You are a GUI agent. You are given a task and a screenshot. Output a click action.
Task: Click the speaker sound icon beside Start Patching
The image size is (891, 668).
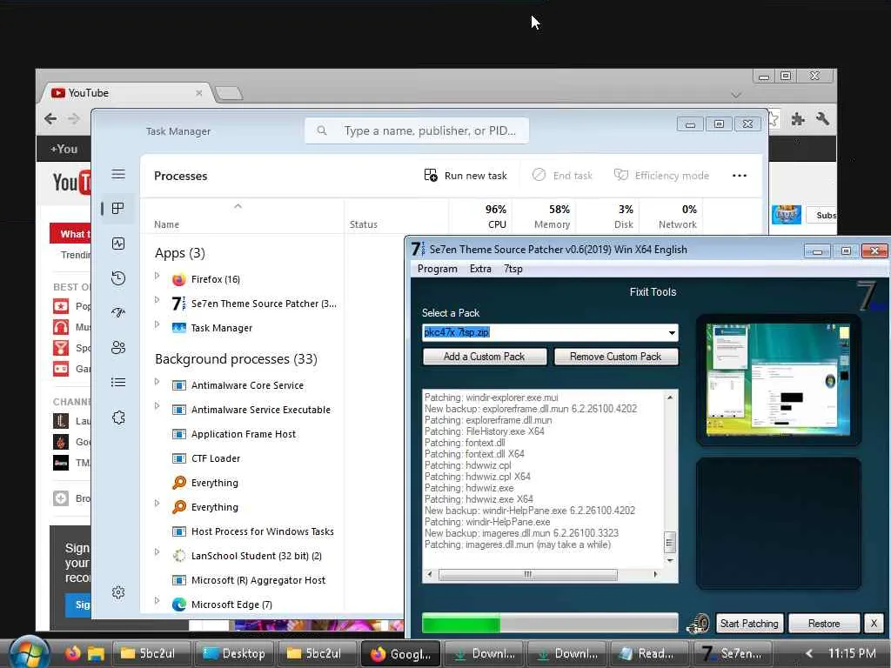click(698, 624)
